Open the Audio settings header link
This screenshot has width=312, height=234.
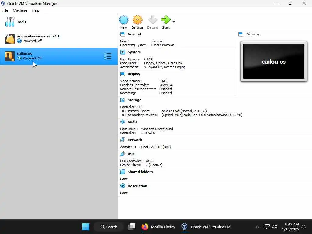(x=132, y=122)
